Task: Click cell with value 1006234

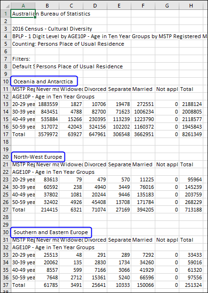Action: 143,112
